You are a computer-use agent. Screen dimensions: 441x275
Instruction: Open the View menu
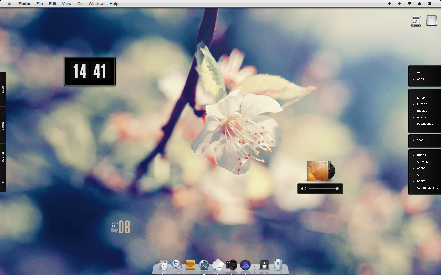click(x=66, y=4)
